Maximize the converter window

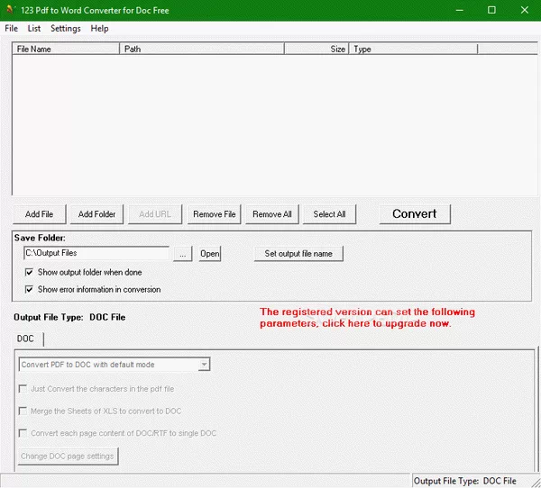(x=491, y=10)
